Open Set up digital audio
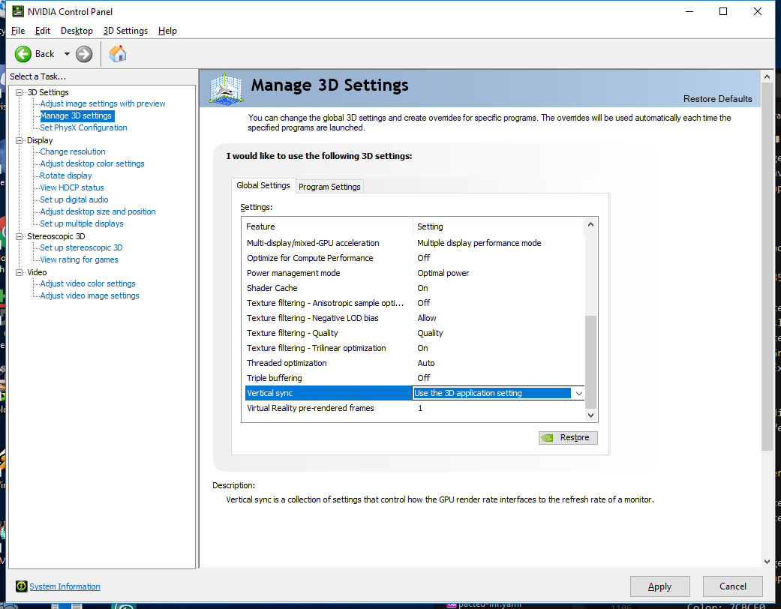The image size is (781, 609). click(74, 199)
